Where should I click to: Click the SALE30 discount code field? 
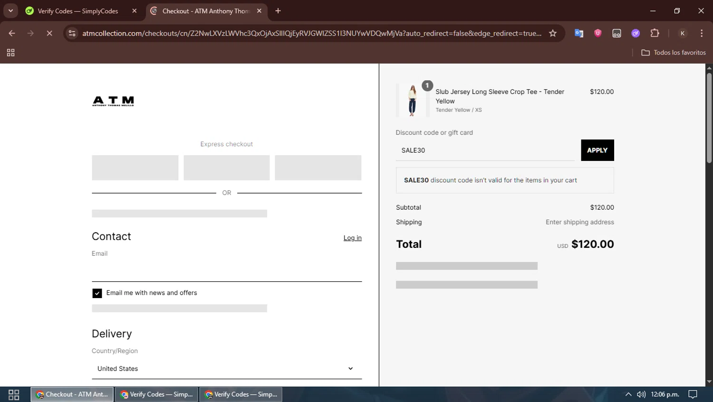pyautogui.click(x=485, y=150)
